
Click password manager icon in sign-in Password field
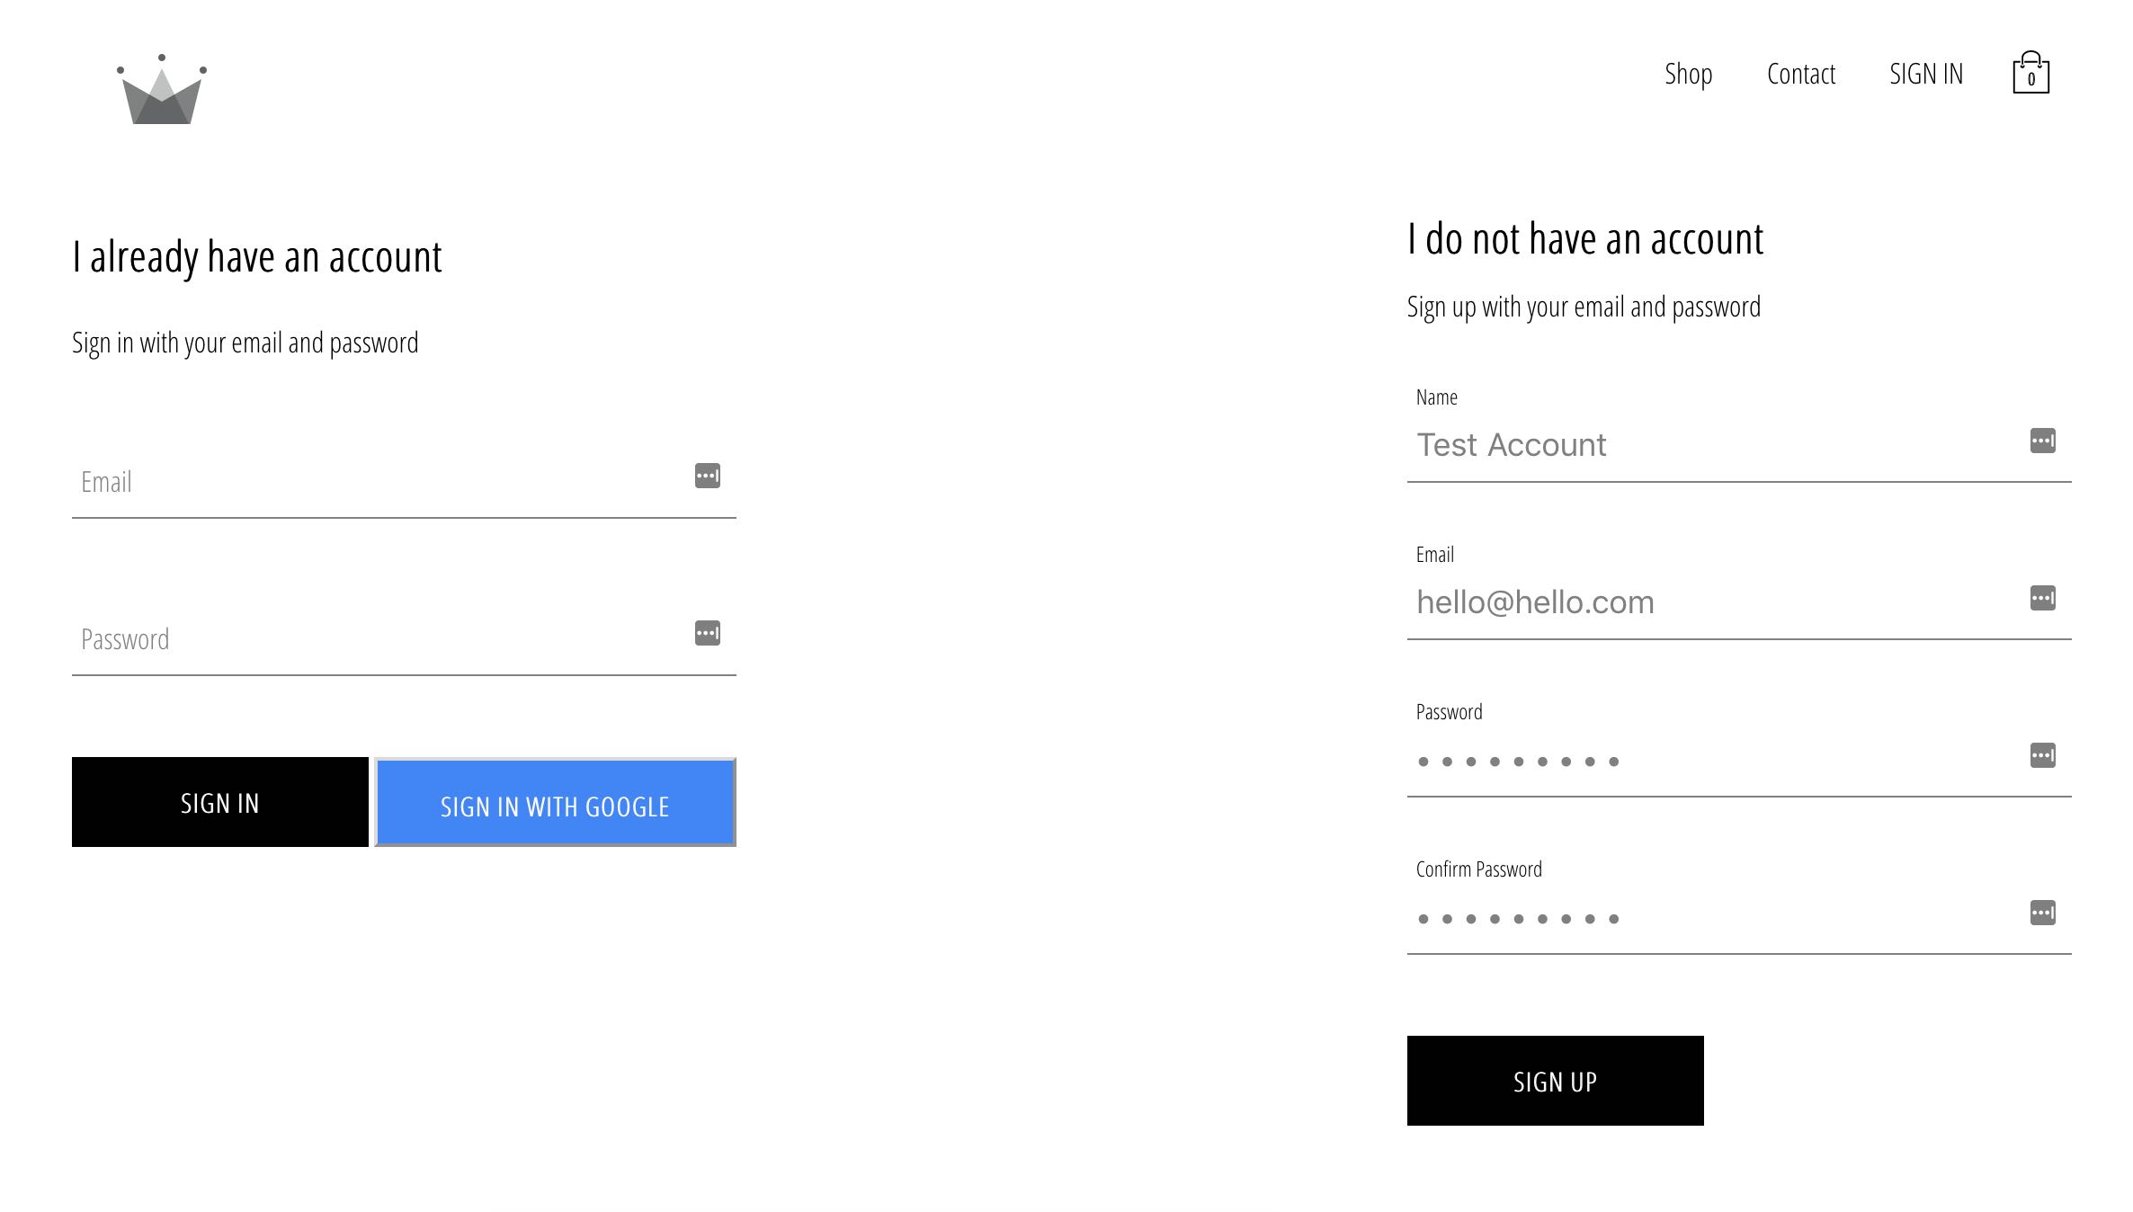coord(708,633)
